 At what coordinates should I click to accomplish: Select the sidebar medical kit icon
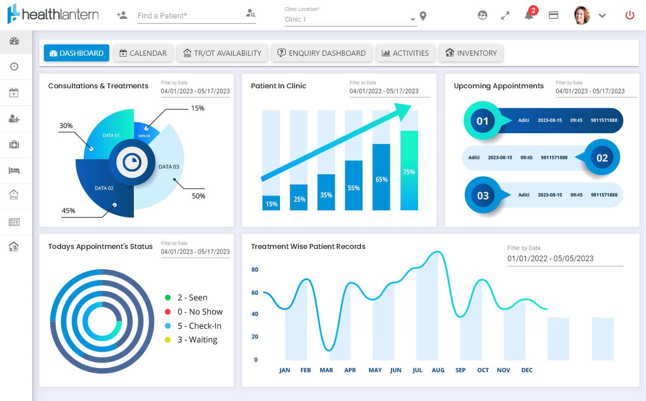pyautogui.click(x=14, y=145)
